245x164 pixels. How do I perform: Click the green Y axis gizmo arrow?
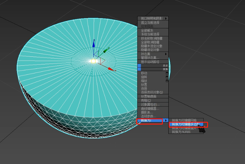click(x=106, y=51)
